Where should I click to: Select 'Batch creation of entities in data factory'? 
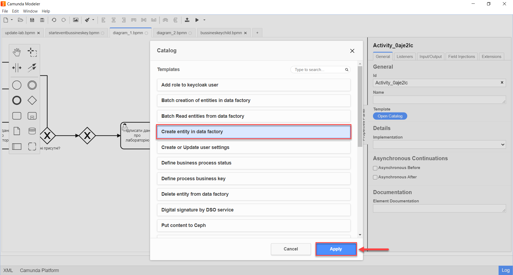point(254,100)
